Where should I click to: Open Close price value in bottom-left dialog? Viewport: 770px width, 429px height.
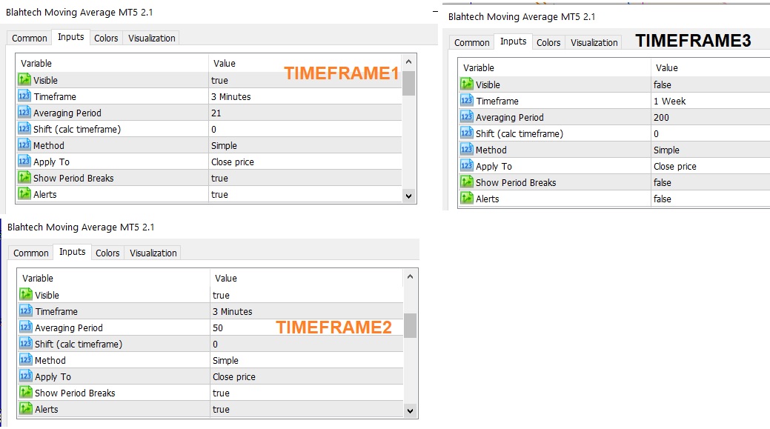point(233,377)
